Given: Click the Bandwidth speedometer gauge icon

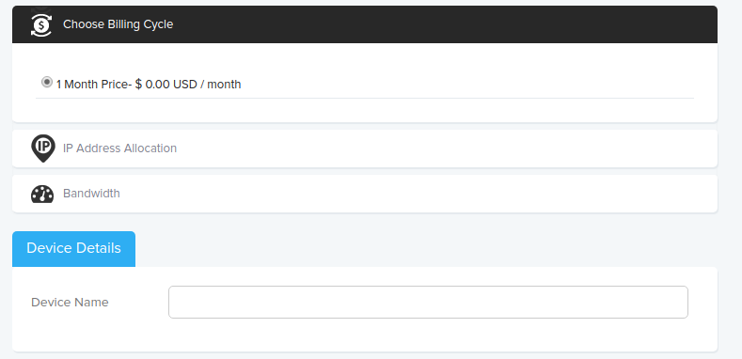Looking at the screenshot, I should click(42, 194).
